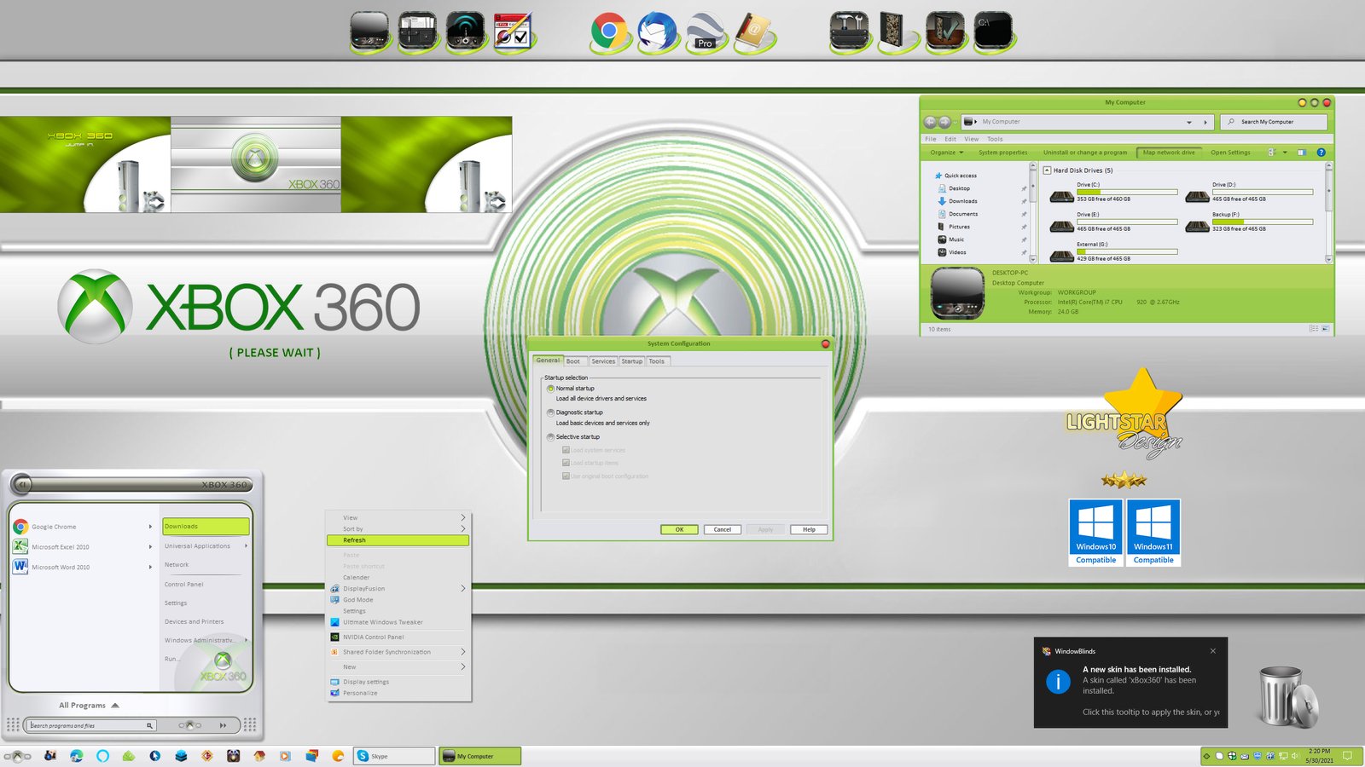The width and height of the screenshot is (1365, 767).
Task: Open Control Panel from start menu
Action: pos(184,585)
